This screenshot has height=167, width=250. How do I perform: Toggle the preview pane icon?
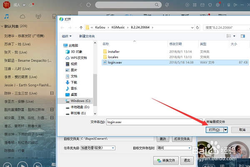243,36
